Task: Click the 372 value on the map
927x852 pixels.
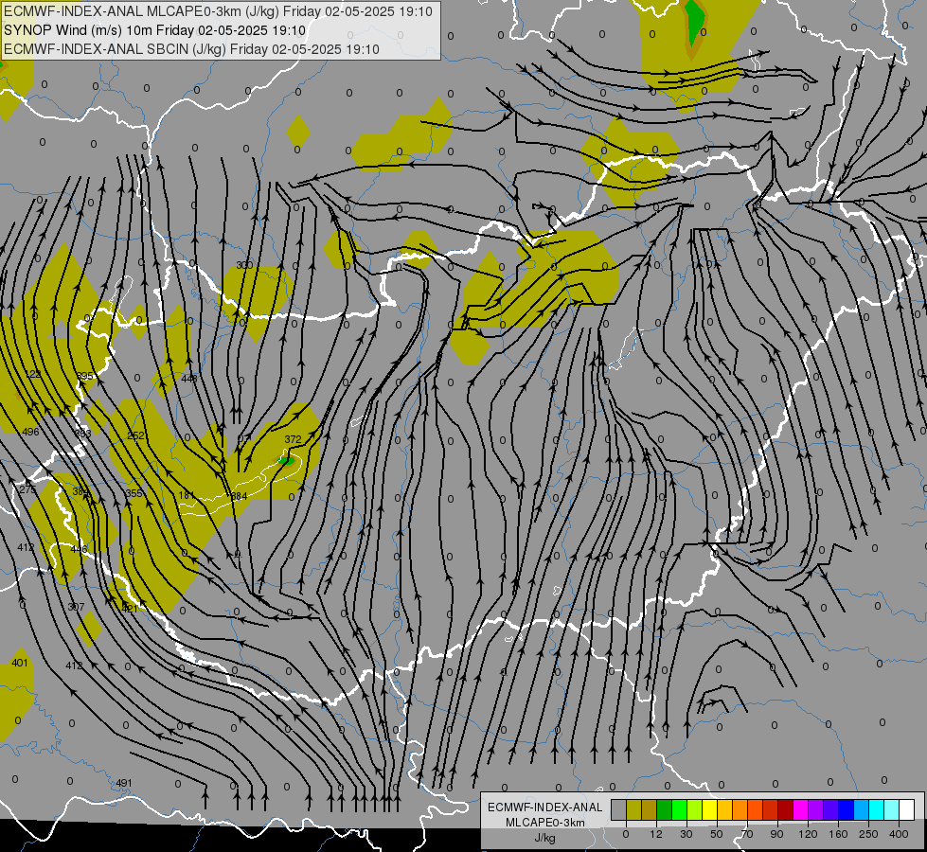Action: tap(293, 439)
